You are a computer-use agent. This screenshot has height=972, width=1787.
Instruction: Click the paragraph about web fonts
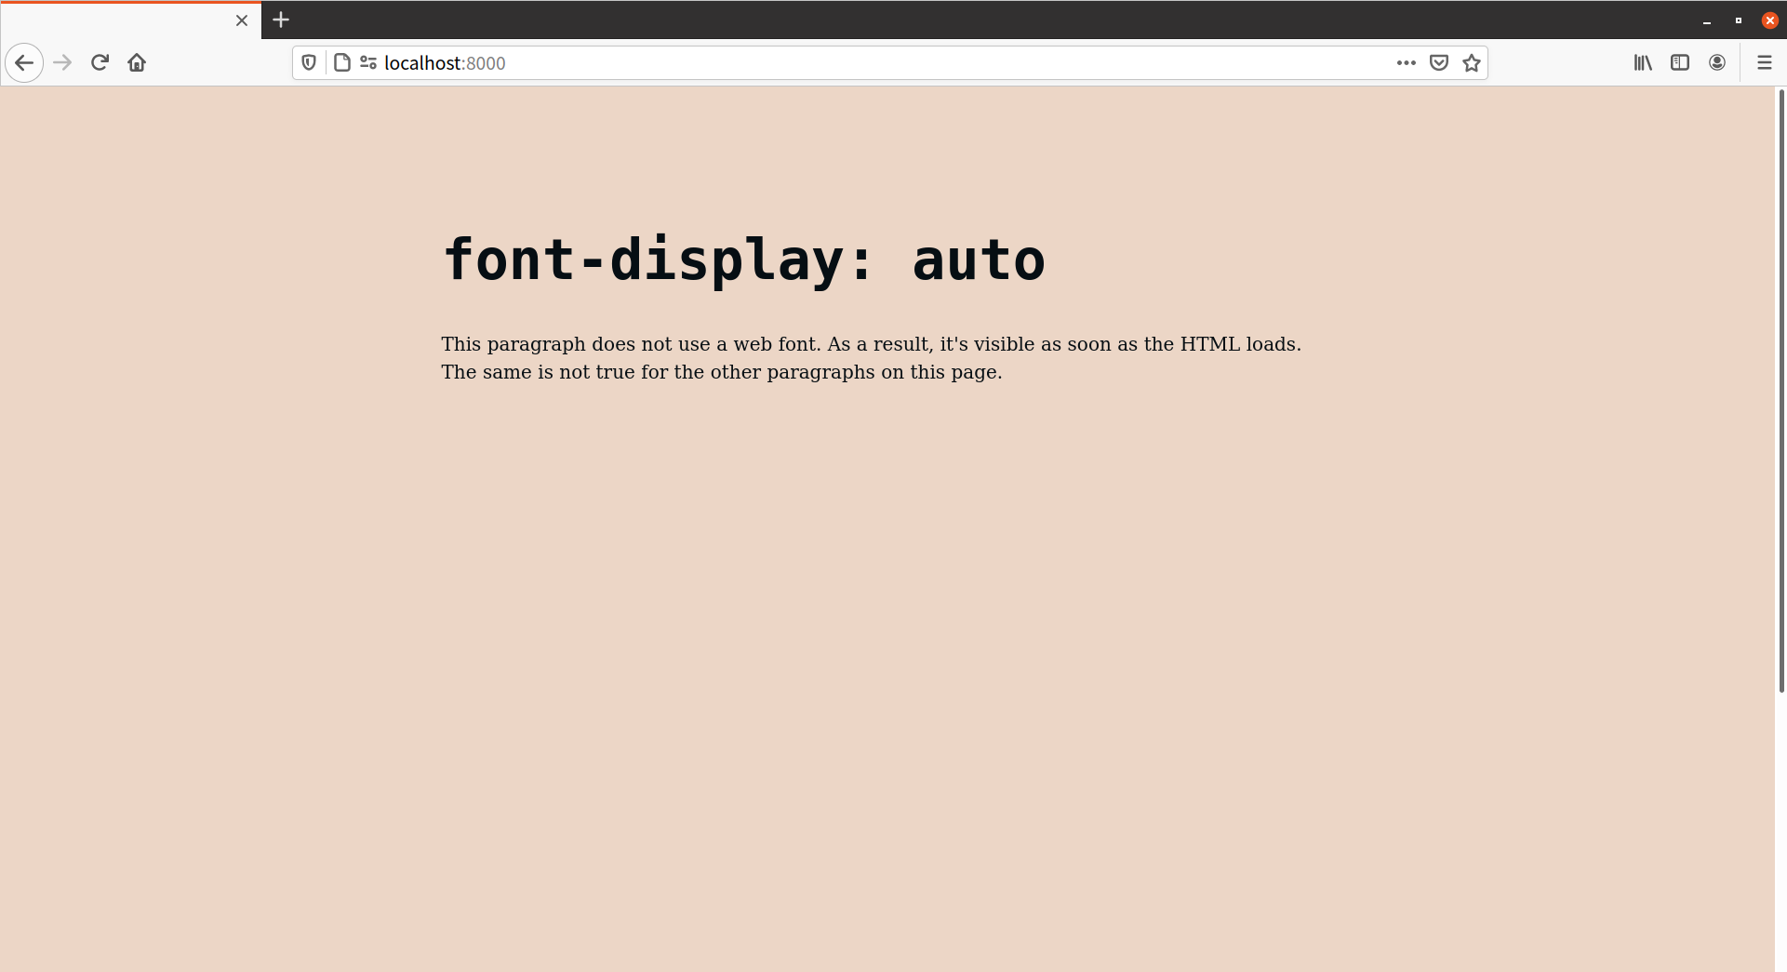point(871,357)
